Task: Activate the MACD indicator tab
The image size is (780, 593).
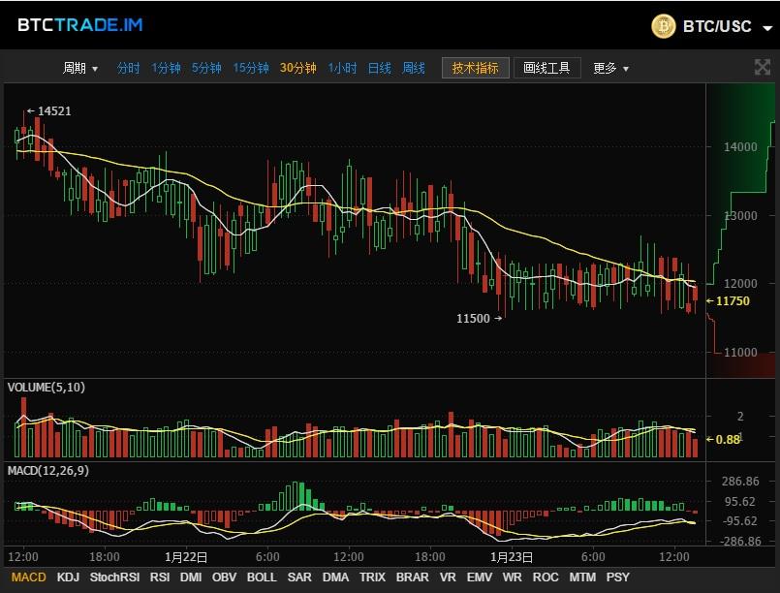Action: coord(28,577)
